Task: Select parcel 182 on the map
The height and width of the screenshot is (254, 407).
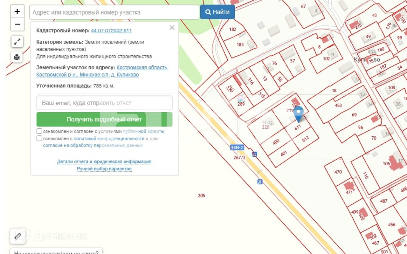Action: tap(233, 29)
